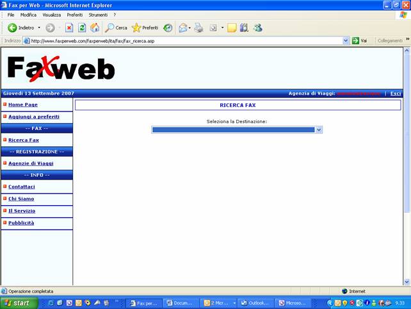Click the Windows start button
The width and height of the screenshot is (411, 309).
pyautogui.click(x=19, y=303)
